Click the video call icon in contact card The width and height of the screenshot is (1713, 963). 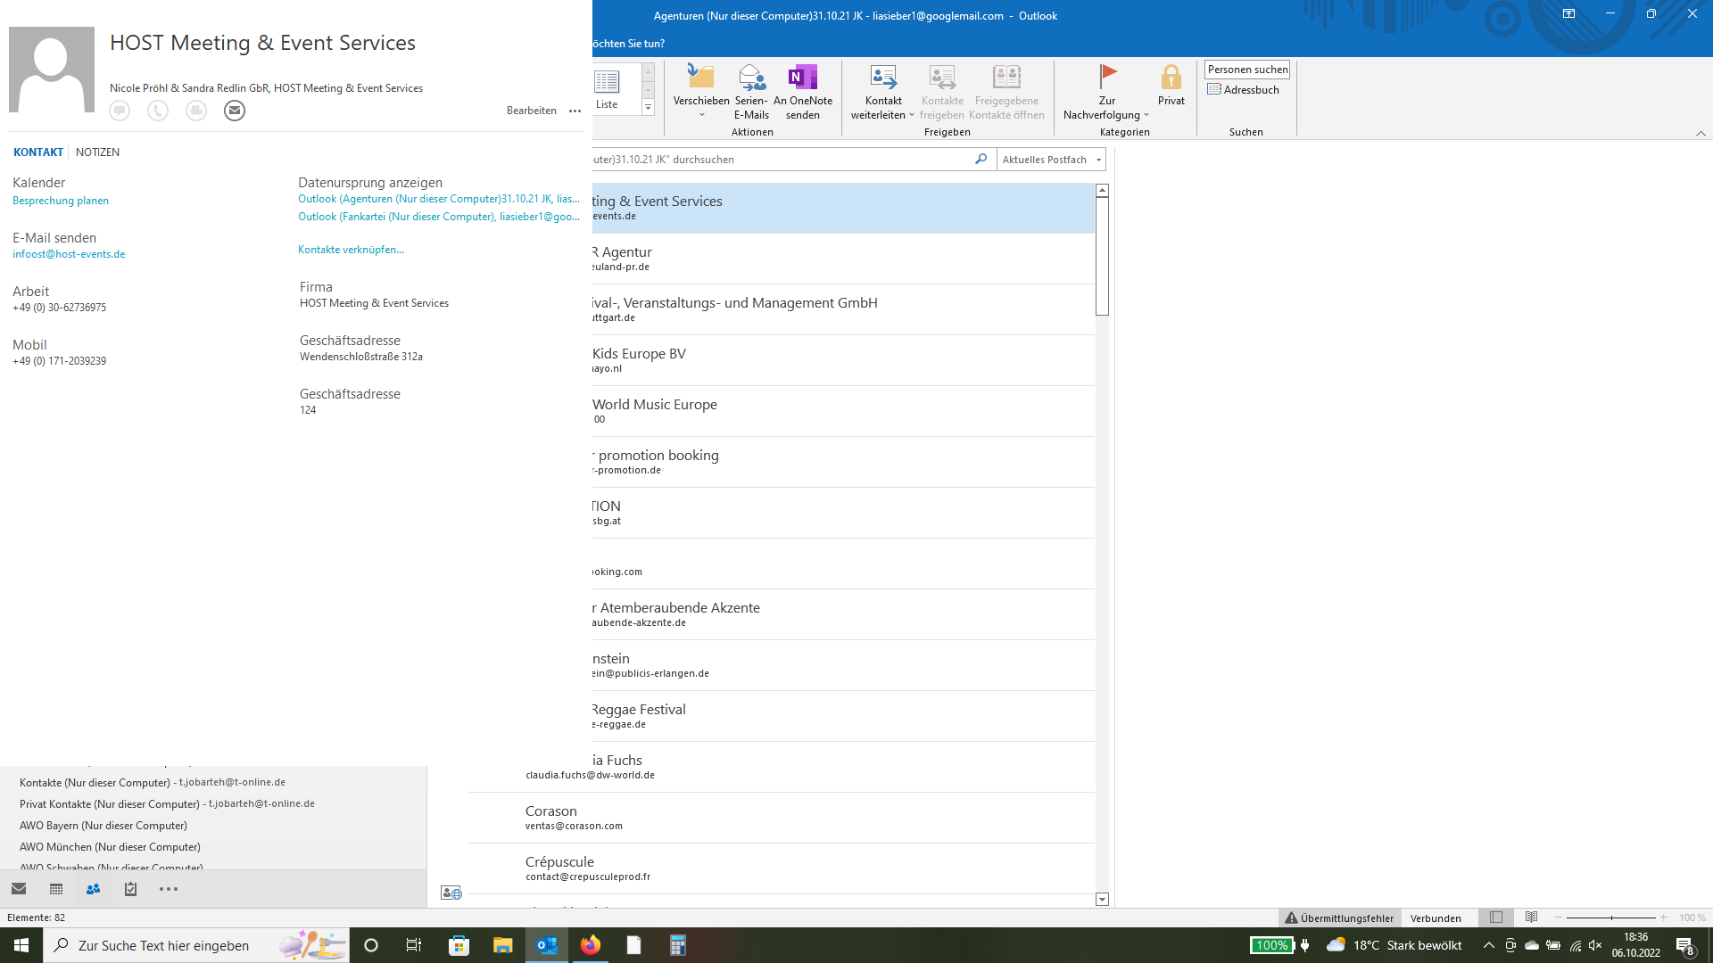[196, 111]
